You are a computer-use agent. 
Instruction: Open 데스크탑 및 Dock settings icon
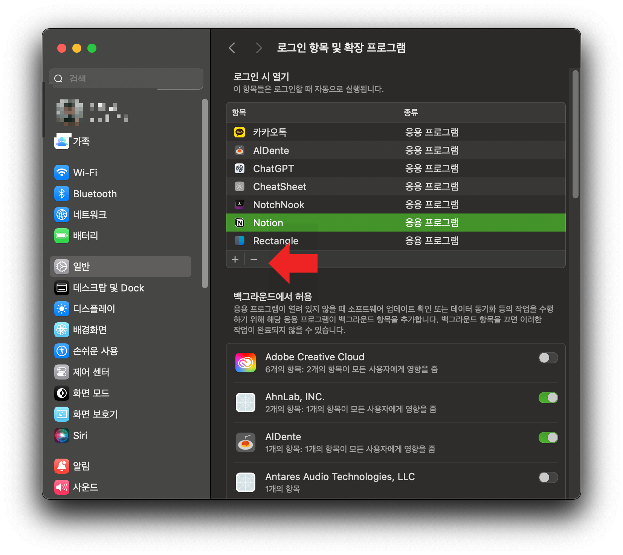pyautogui.click(x=62, y=288)
